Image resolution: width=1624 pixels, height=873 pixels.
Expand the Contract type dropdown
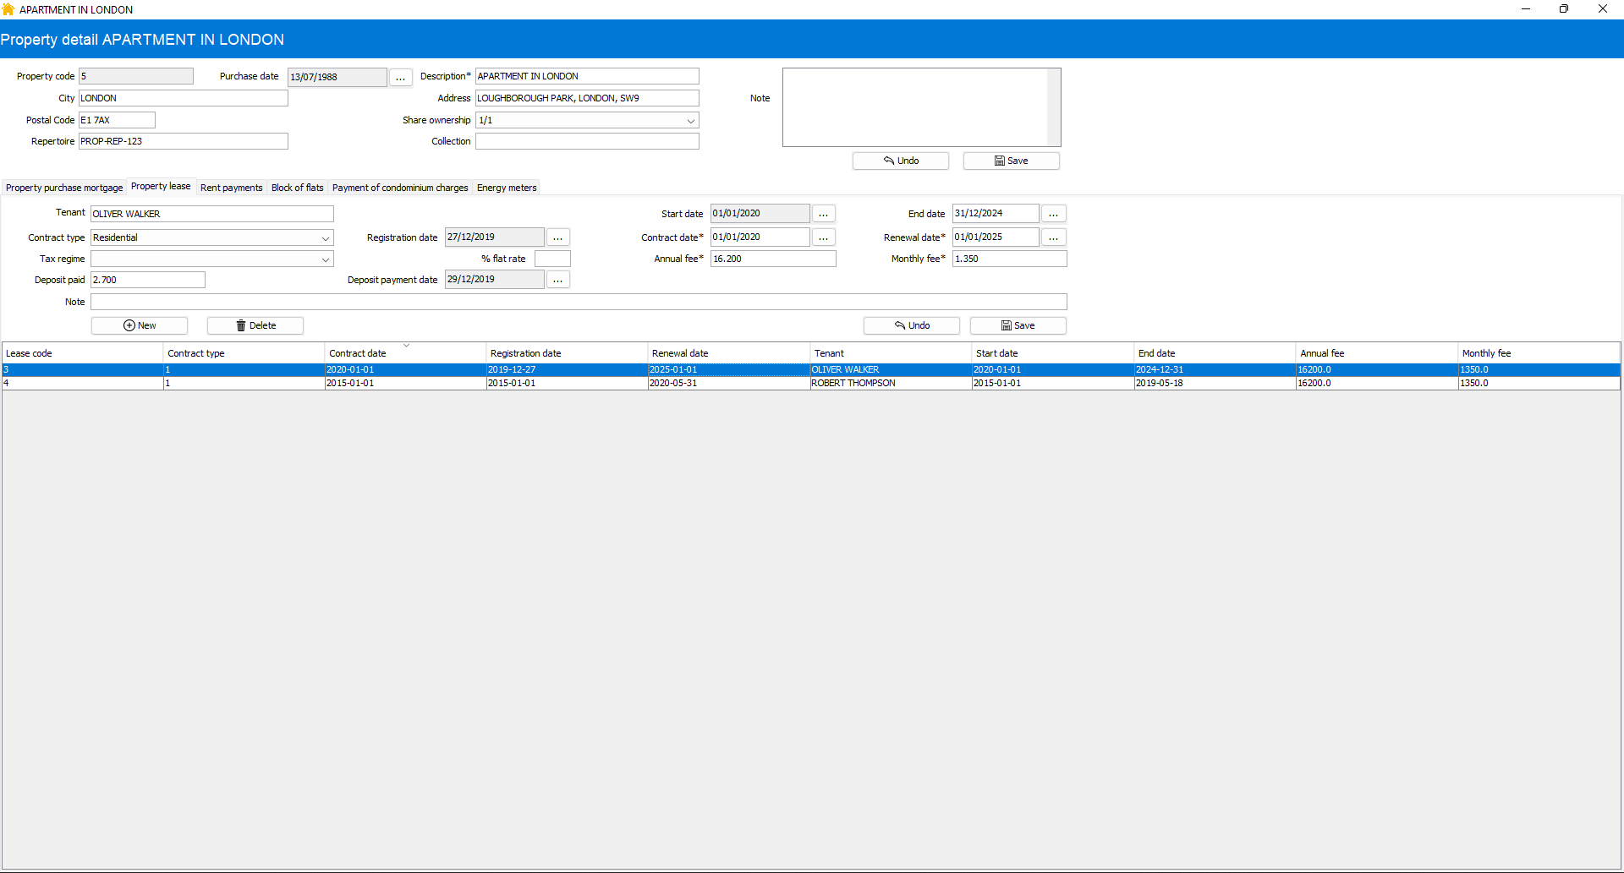click(325, 238)
